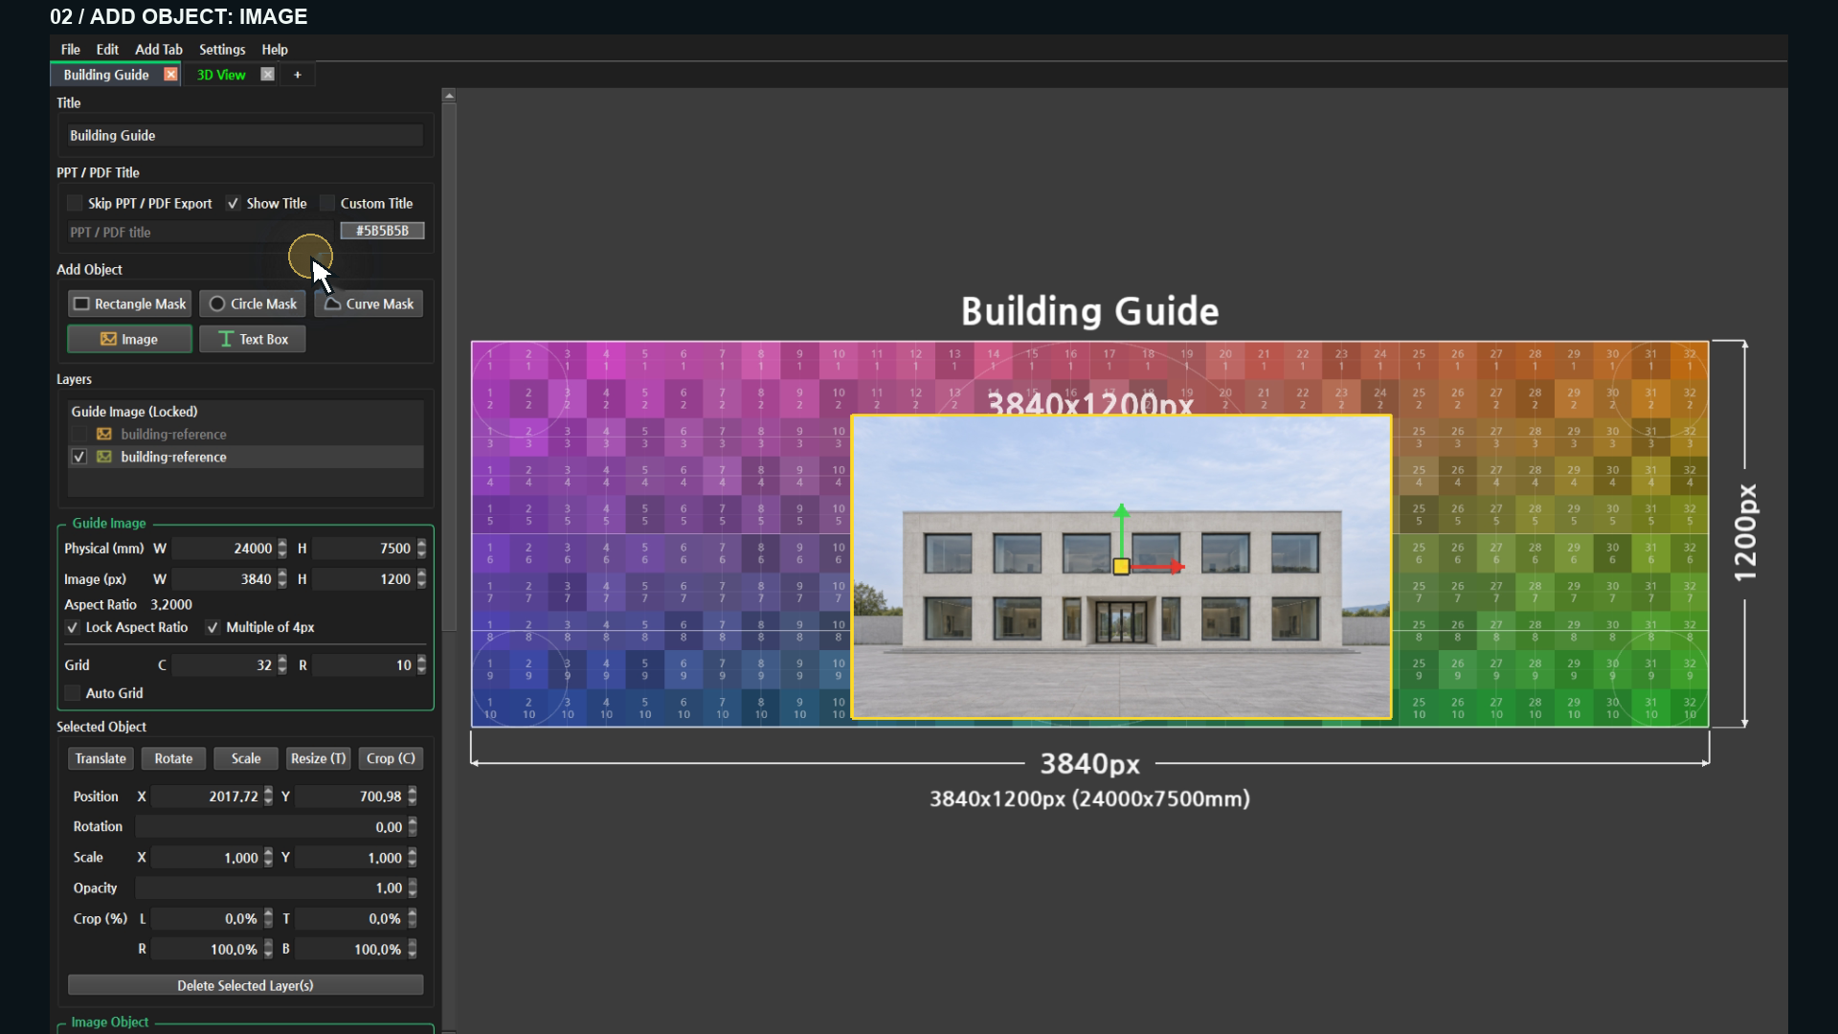Select the Crop (C) tool button
The image size is (1838, 1034).
[x=391, y=758]
